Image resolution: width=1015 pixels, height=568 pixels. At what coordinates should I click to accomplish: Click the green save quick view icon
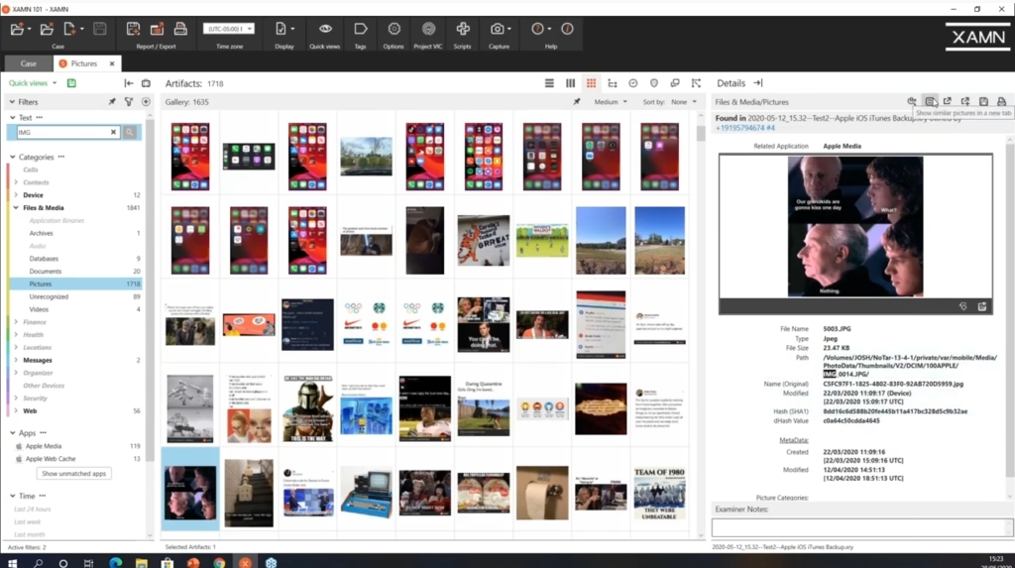pos(71,83)
